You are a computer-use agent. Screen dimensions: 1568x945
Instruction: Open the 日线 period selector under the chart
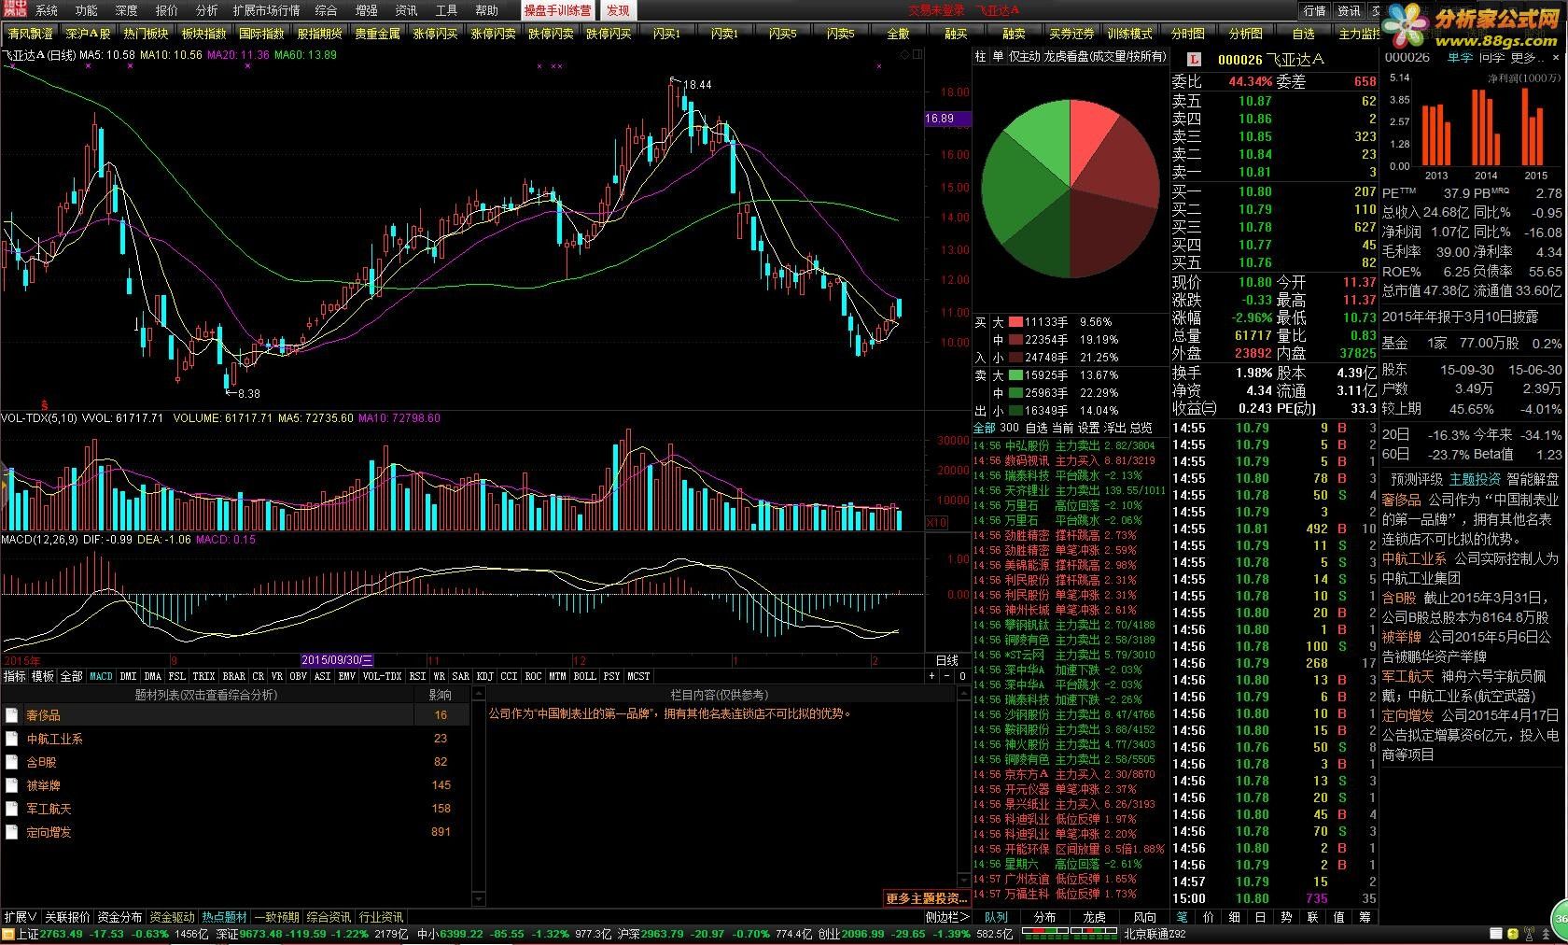point(946,660)
